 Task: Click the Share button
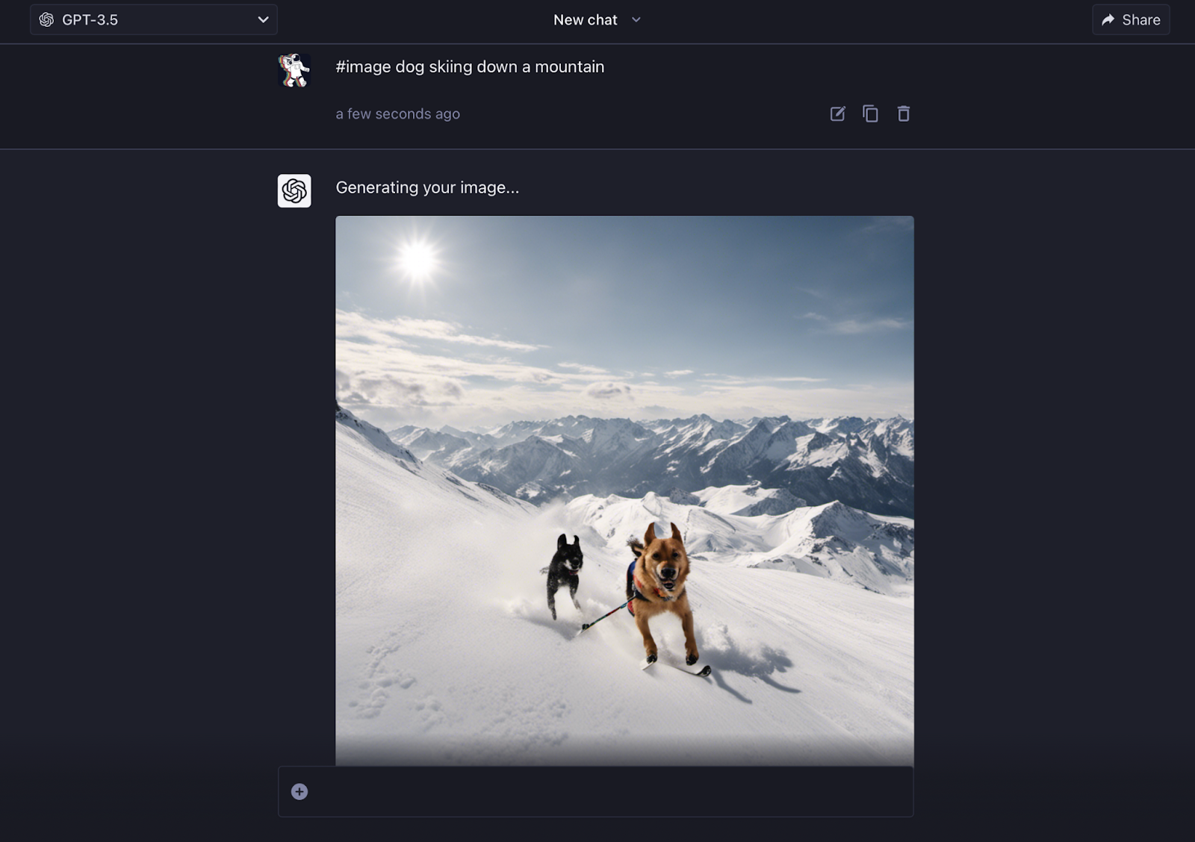pyautogui.click(x=1131, y=20)
